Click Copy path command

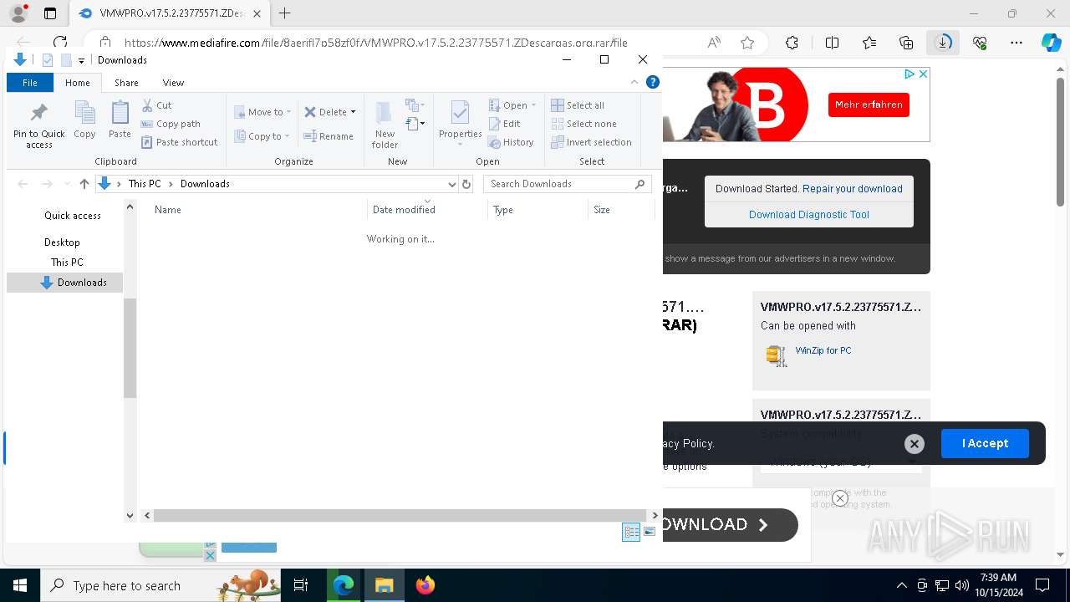coord(171,124)
